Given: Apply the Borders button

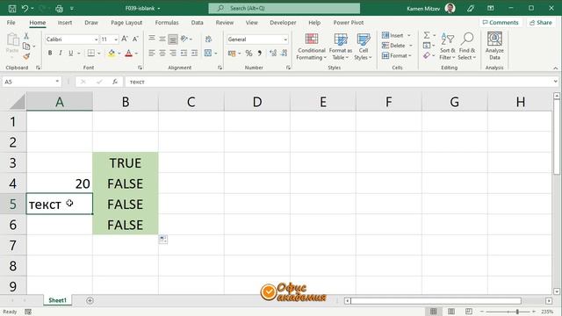Looking at the screenshot, I should tap(91, 53).
